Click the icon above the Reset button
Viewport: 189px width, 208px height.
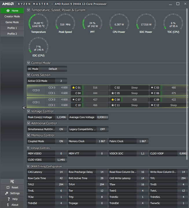(12, 181)
